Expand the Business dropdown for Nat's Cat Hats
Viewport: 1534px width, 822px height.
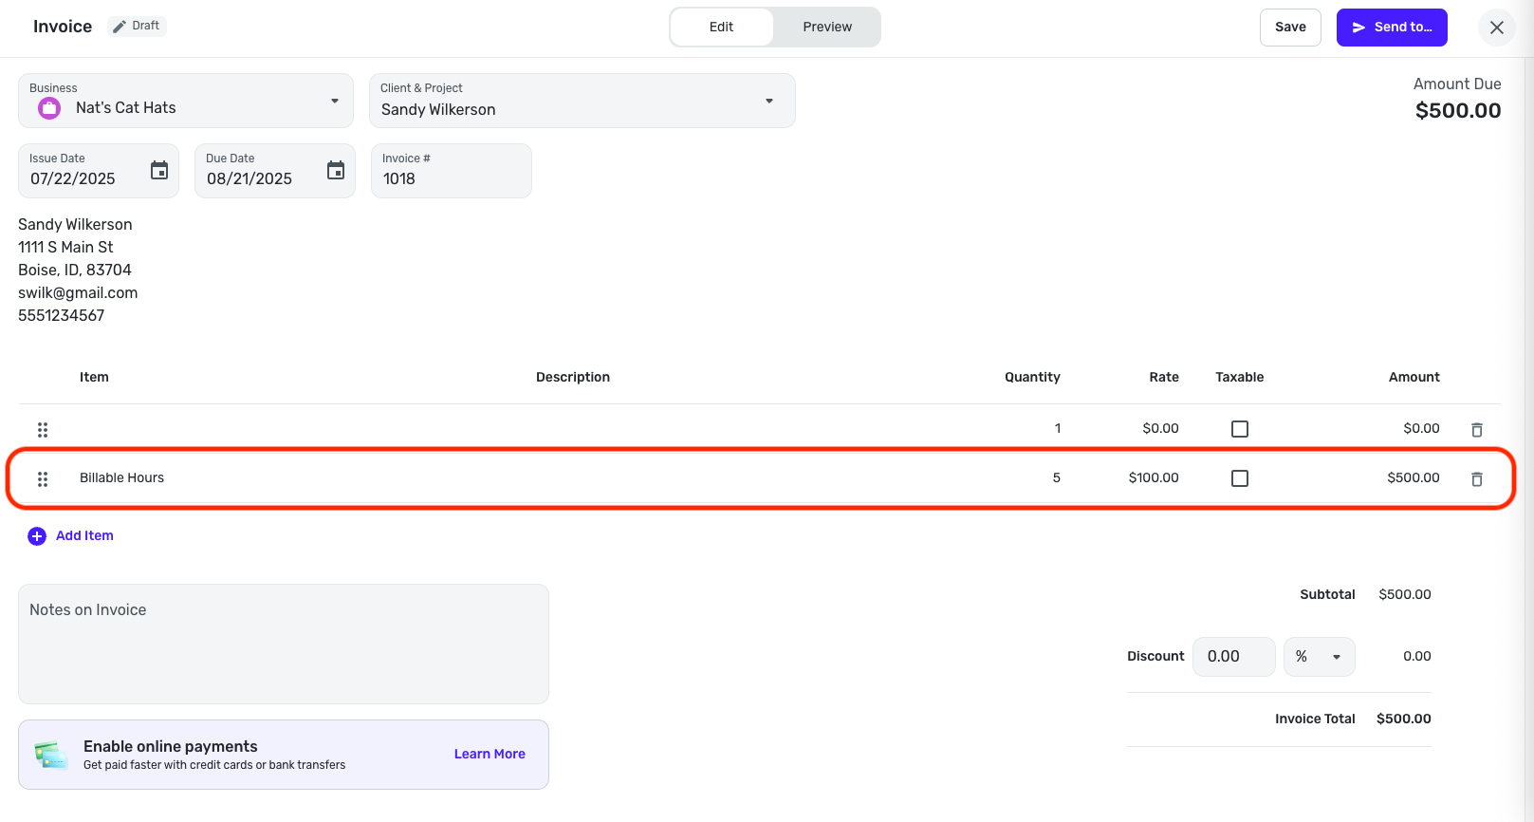coord(334,101)
